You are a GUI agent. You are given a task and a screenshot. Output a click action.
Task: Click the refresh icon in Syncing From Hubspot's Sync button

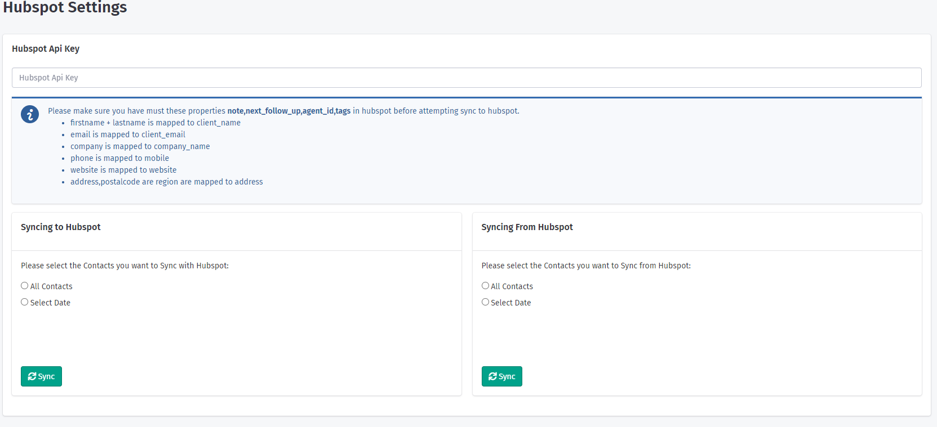coord(492,376)
